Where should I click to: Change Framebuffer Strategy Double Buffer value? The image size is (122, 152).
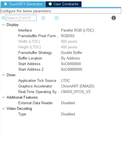tap(72, 53)
